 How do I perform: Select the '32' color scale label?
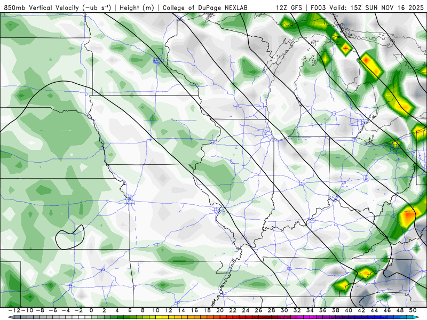tap(297, 310)
